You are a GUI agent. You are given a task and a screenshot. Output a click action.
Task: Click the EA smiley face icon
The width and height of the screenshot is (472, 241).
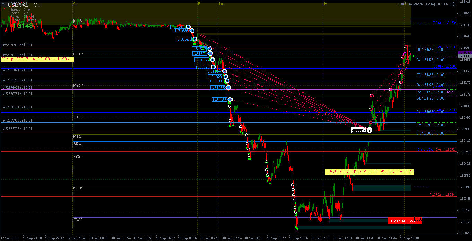(454, 4)
